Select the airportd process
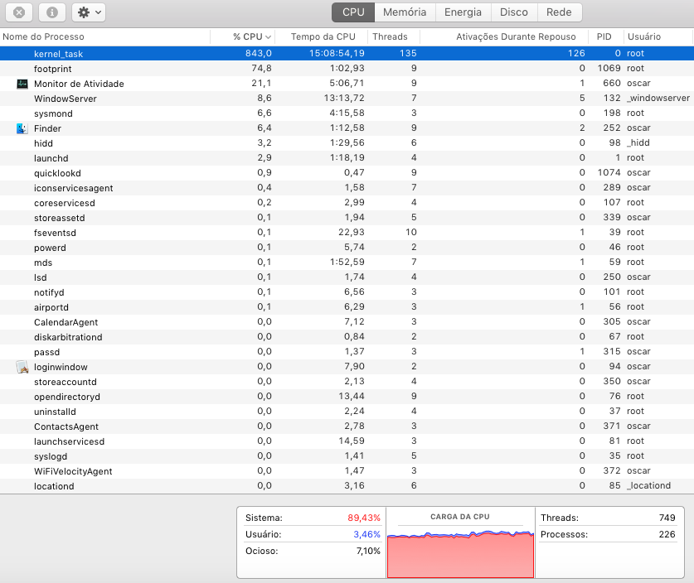Screen dimensions: 694x583 coord(347,307)
